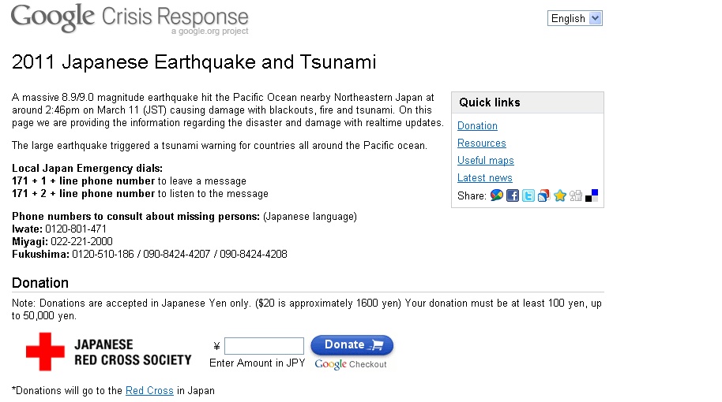
Task: Jump to Useful maps section
Action: point(485,160)
